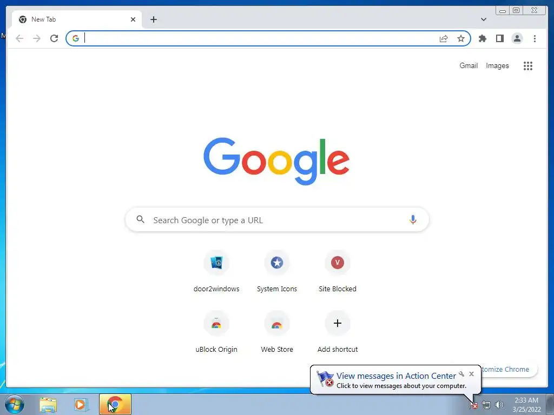Open notification settings wrench icon
554x415 pixels.
(x=461, y=374)
